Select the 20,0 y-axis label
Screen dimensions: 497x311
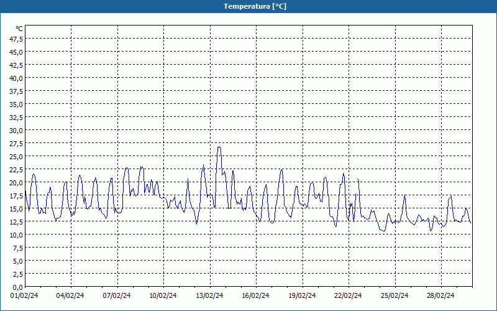coord(17,183)
